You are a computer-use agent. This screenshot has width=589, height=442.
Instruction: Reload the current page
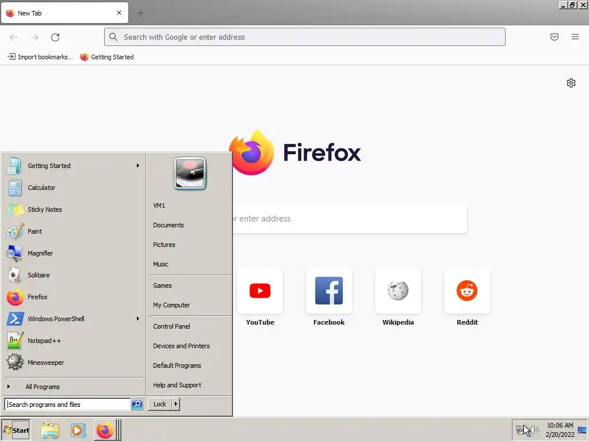click(x=55, y=37)
